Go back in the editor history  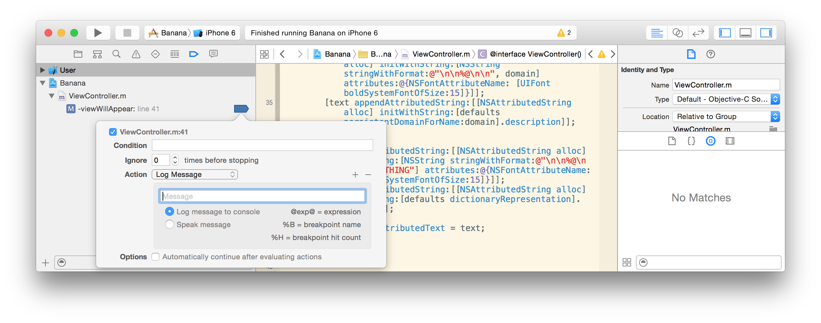282,54
